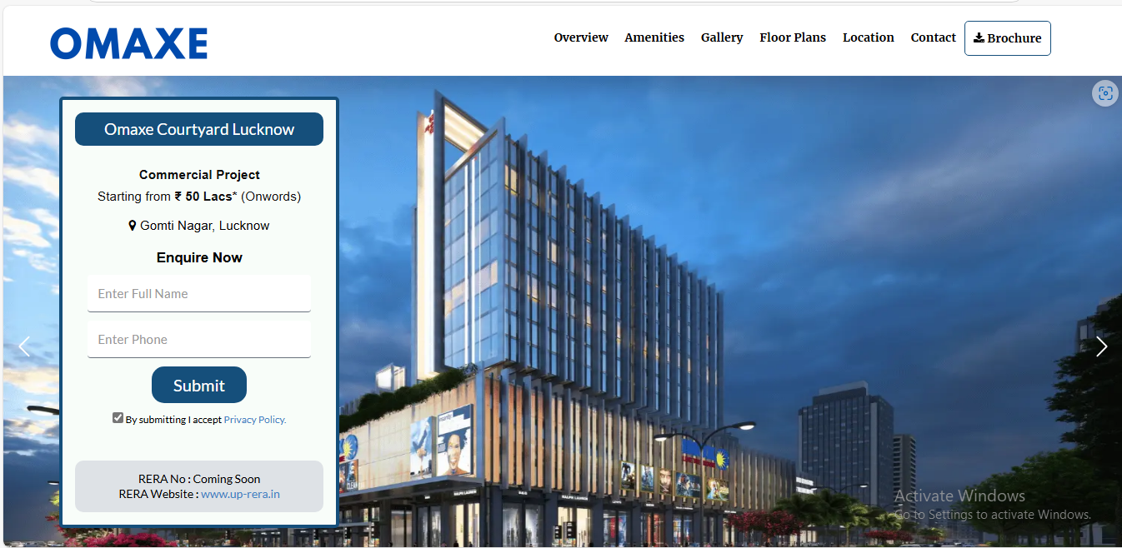Click the OMAXE logo
Image resolution: width=1122 pixels, height=548 pixels.
pyautogui.click(x=128, y=43)
